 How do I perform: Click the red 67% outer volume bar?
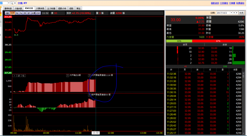[218, 41]
